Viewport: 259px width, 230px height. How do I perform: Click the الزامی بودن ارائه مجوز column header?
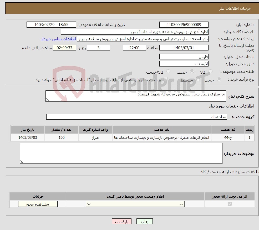click(230, 196)
